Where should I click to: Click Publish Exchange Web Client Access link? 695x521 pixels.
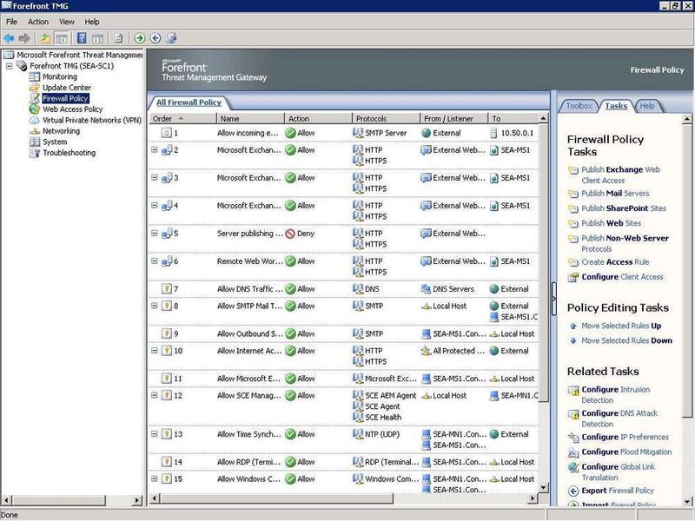click(620, 175)
